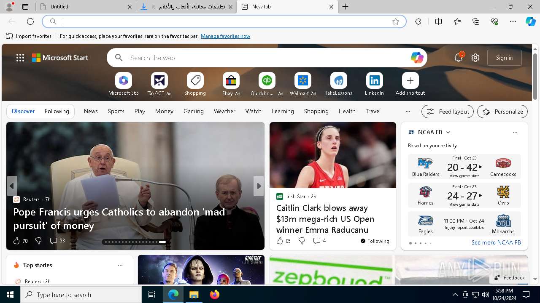Show hidden system tray icons

tap(455, 295)
